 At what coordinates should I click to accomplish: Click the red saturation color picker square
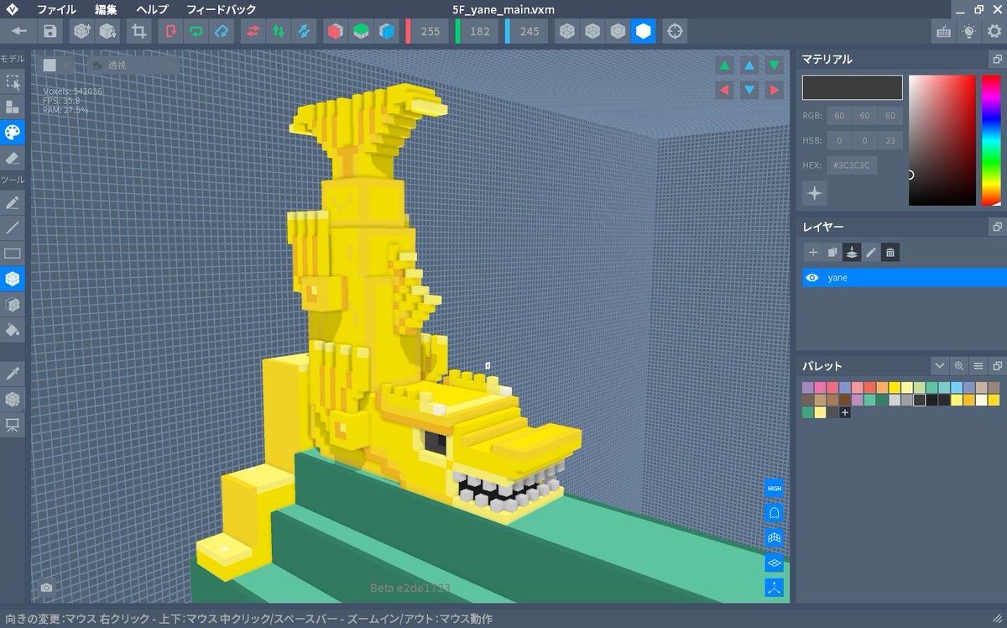pyautogui.click(x=942, y=140)
